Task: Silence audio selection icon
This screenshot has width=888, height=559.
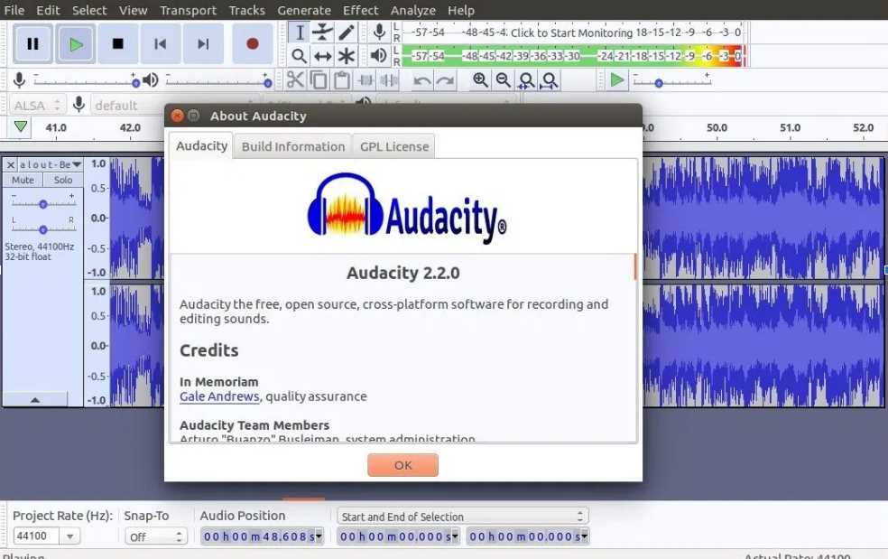Action: pos(388,80)
